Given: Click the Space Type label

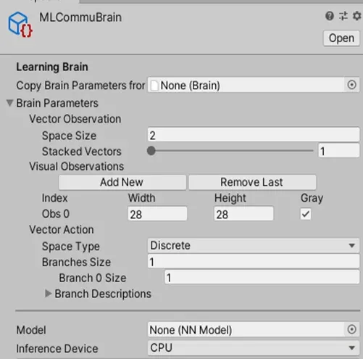Looking at the screenshot, I should 71,247.
